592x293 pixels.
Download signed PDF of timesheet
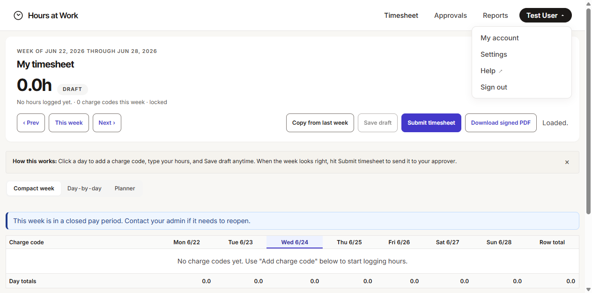501,123
